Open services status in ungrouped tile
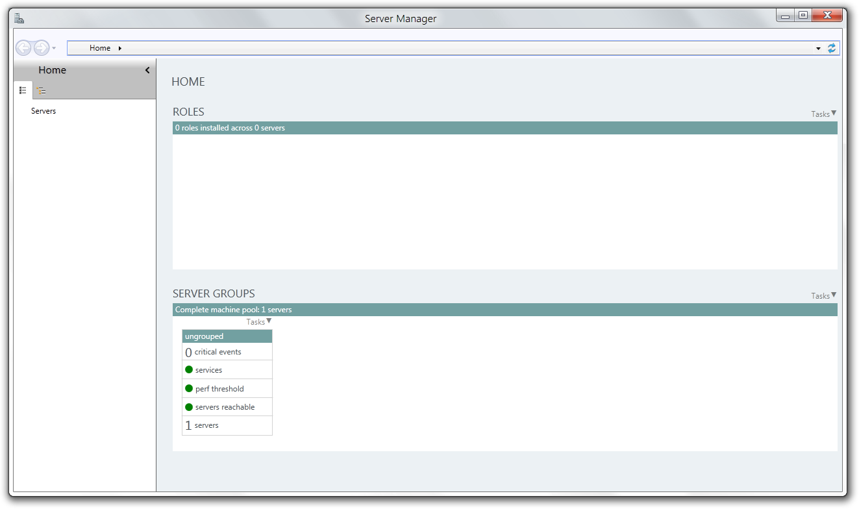859x509 pixels. coord(227,370)
